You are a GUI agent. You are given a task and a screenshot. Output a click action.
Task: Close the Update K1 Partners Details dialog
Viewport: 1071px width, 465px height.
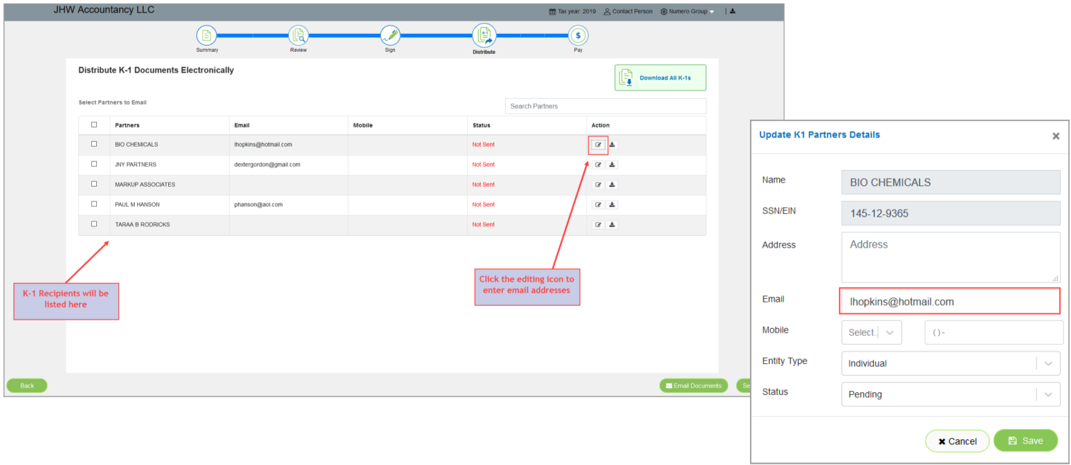[1056, 136]
